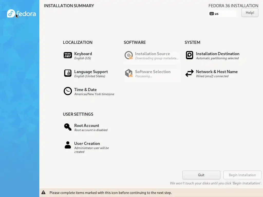Open the Time & Date label
The width and height of the screenshot is (263, 197).
85,90
